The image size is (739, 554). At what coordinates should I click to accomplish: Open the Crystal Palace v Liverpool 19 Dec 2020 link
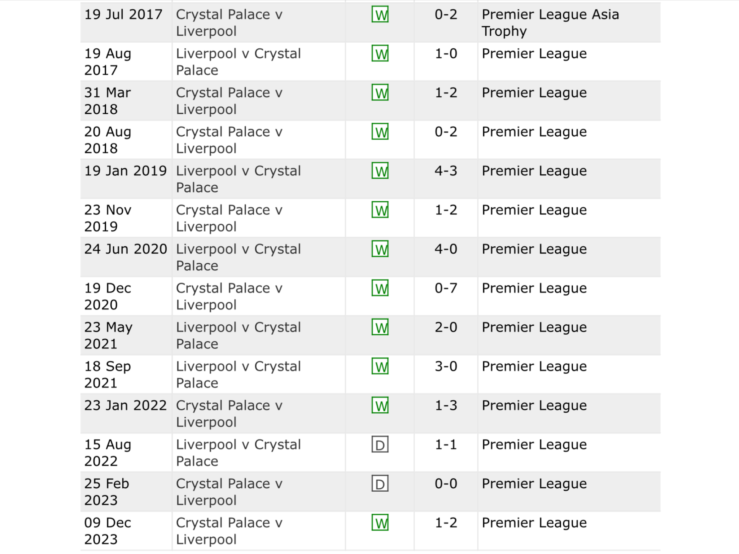(229, 296)
